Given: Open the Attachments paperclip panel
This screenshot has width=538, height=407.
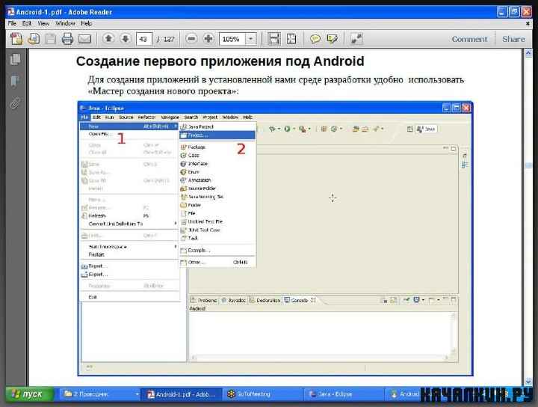Looking at the screenshot, I should 15,102.
